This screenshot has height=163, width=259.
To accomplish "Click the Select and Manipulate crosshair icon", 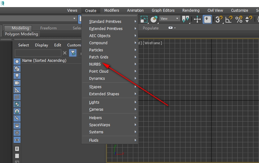I will click(x=197, y=19).
